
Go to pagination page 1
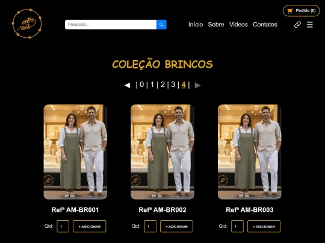click(x=152, y=85)
